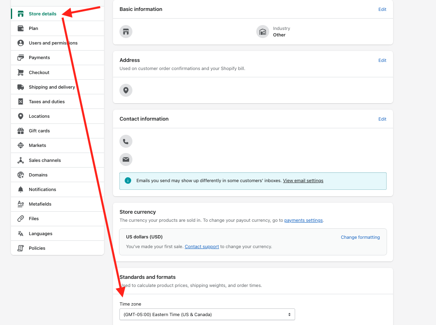This screenshot has height=325, width=436.
Task: Click the Locations pin icon in sidebar
Action: coord(21,116)
